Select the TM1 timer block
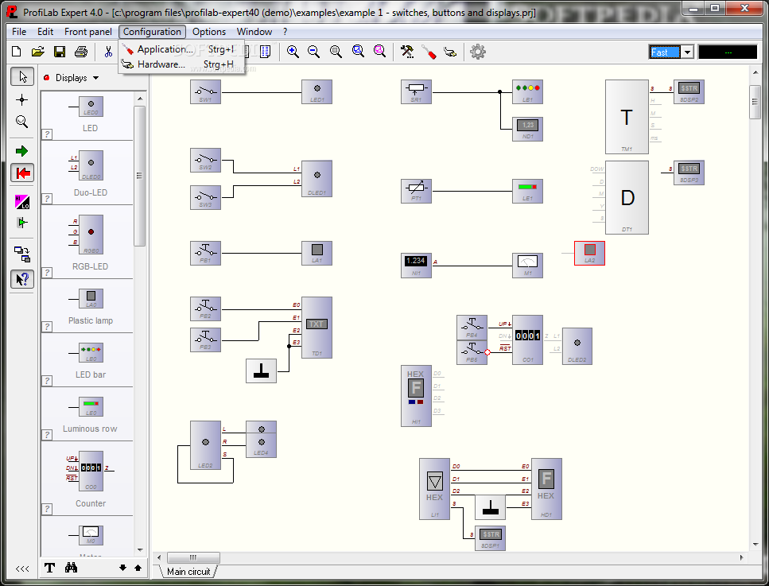 click(x=627, y=117)
